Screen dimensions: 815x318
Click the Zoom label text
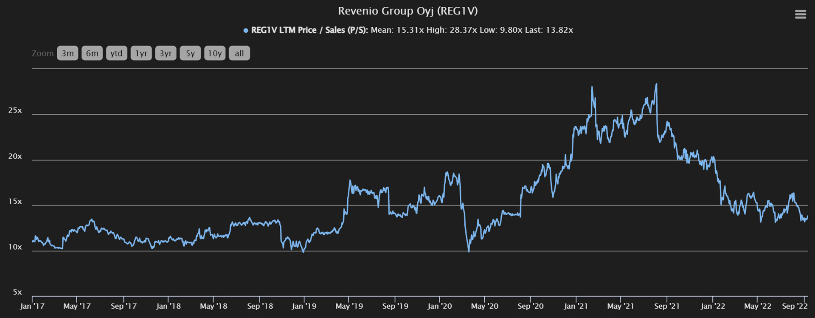[43, 53]
